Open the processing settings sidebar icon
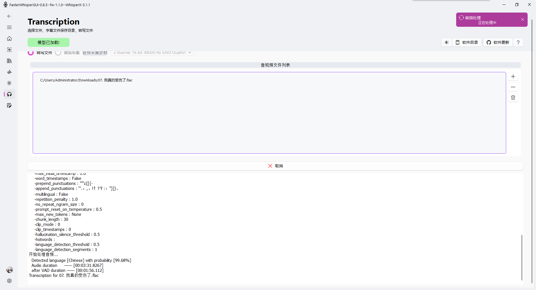 [x=9, y=83]
